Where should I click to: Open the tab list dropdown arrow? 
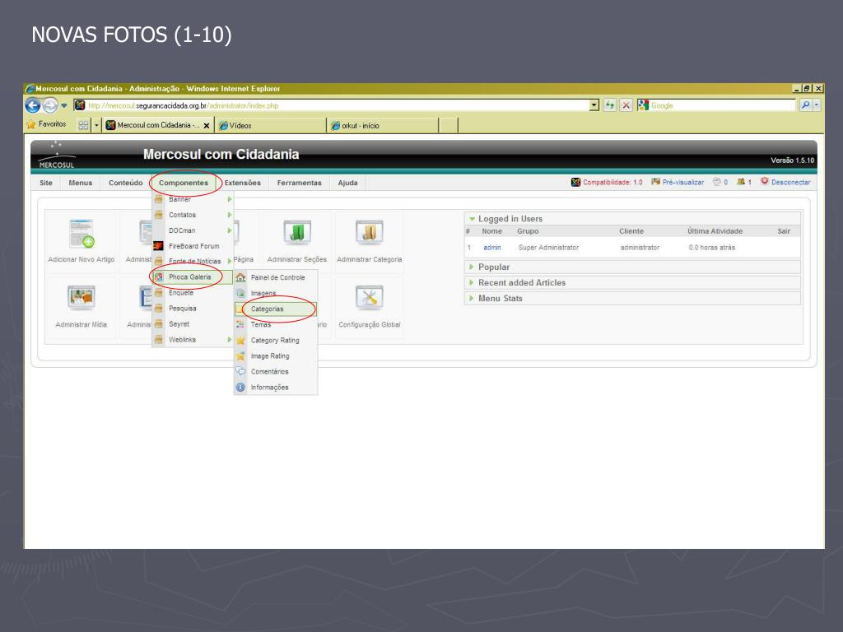(x=97, y=125)
